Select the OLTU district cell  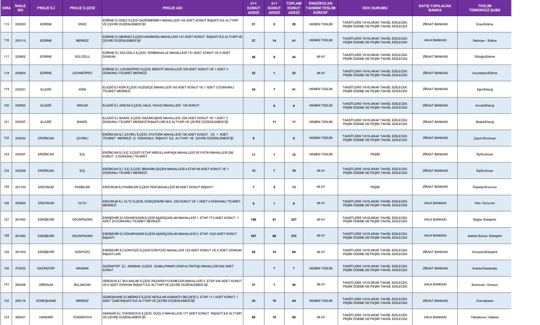click(x=83, y=203)
